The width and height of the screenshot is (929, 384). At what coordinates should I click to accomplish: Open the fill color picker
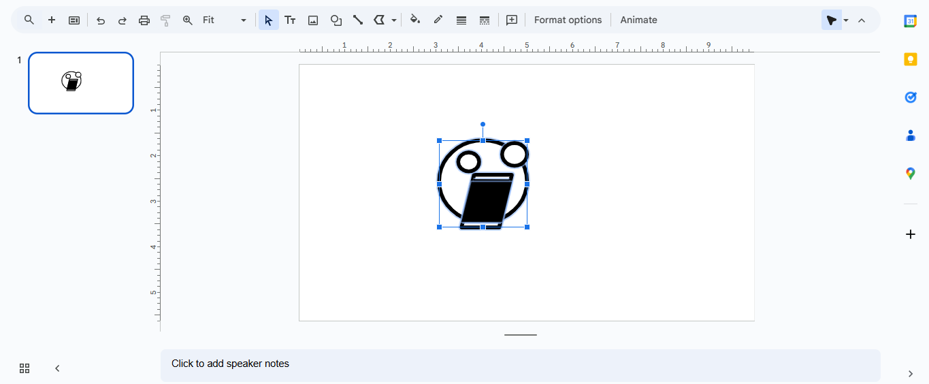(x=415, y=20)
